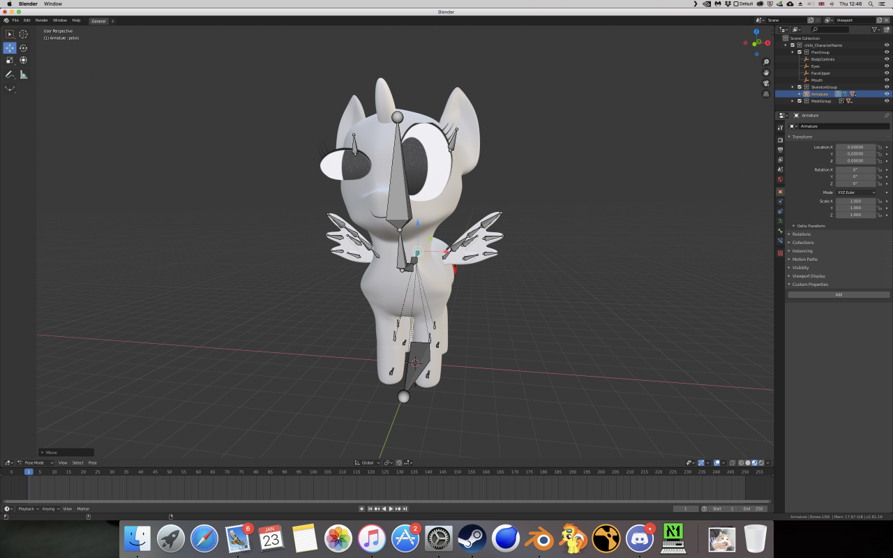Click Add under Custom Properties

(x=839, y=294)
